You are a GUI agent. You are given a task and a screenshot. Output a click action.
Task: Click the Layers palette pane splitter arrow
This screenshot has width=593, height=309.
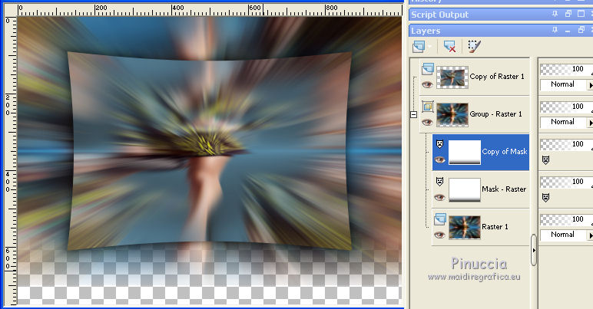coord(534,250)
